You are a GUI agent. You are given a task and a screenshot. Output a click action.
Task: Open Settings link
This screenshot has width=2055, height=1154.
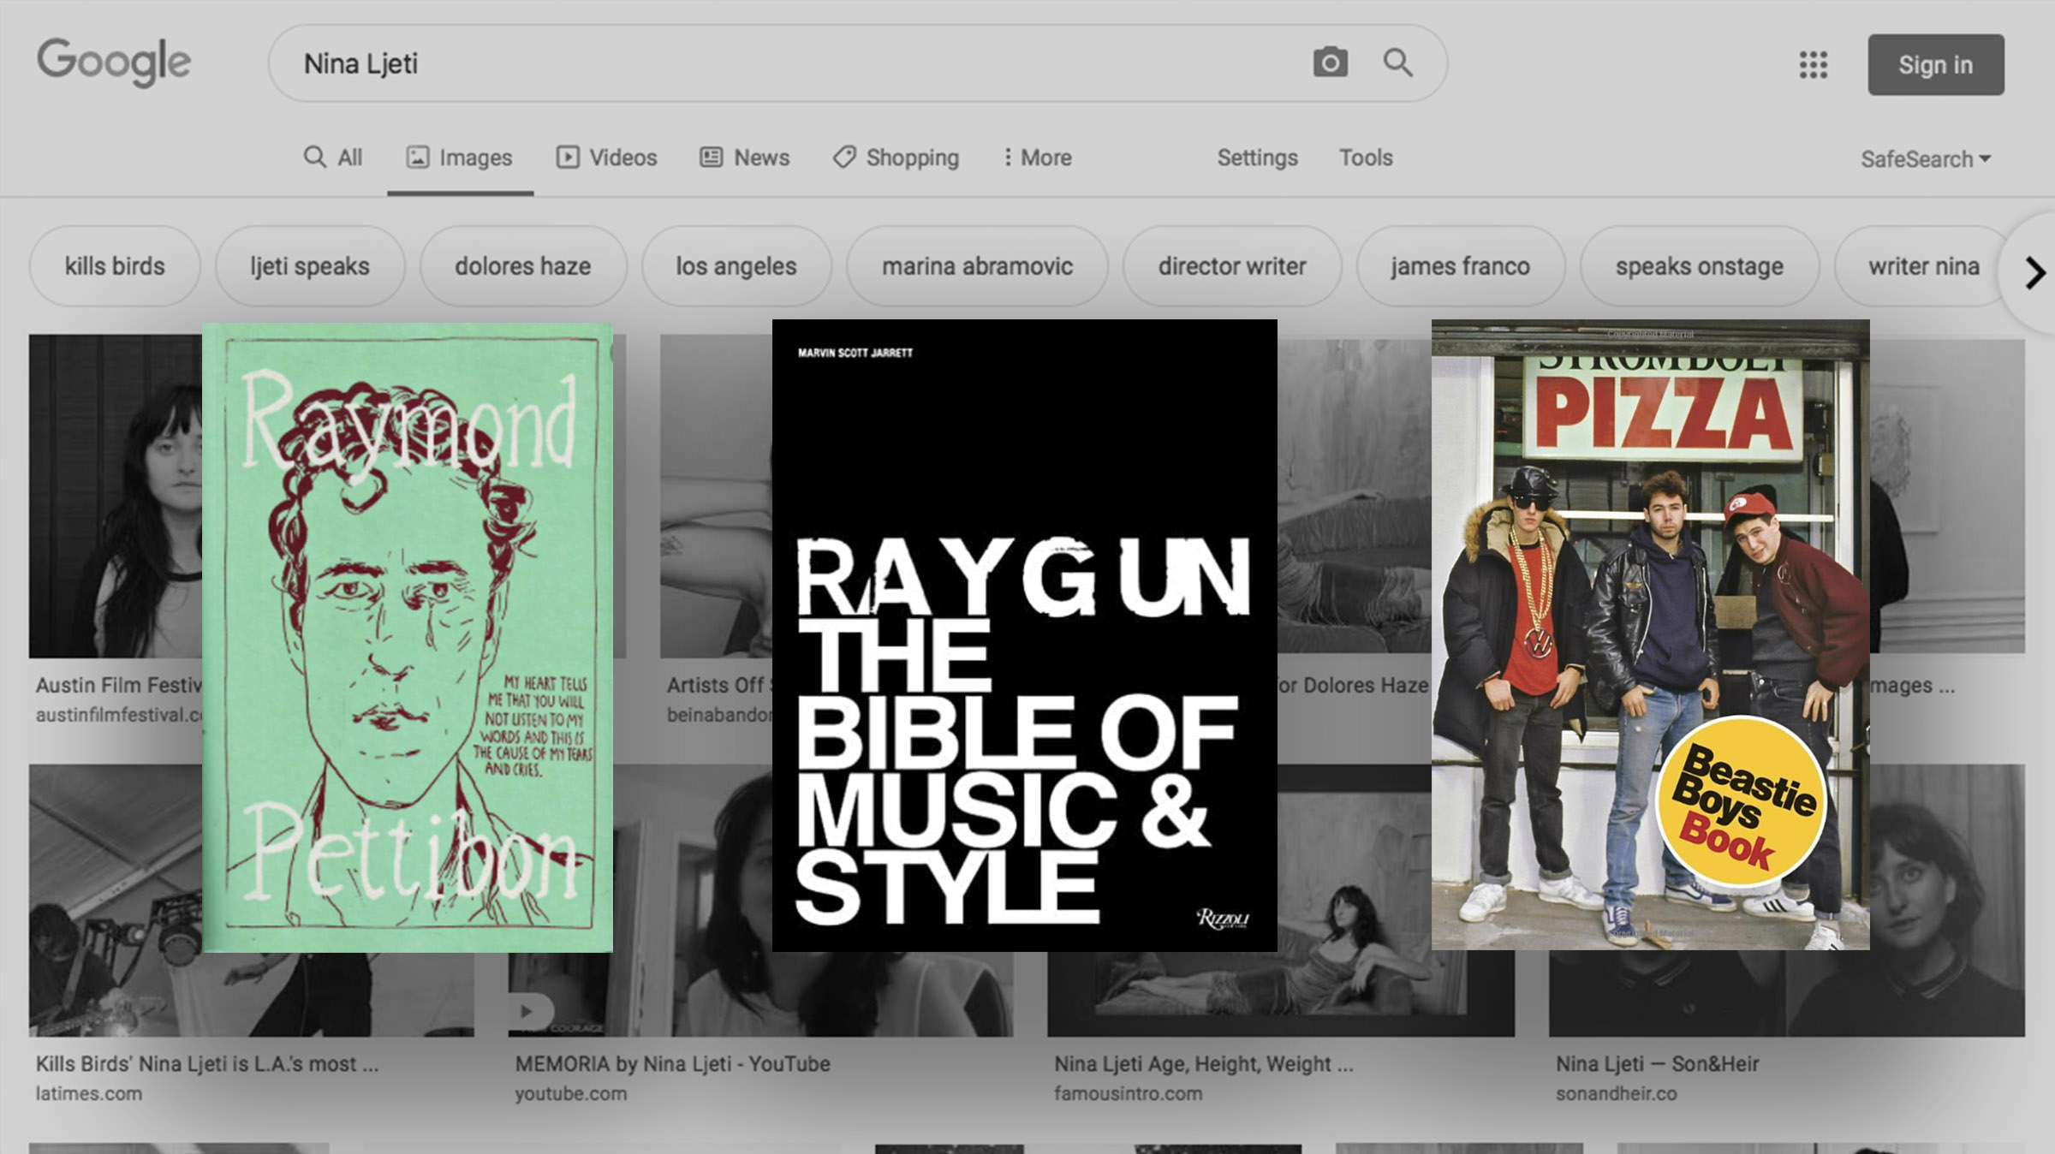(x=1257, y=158)
